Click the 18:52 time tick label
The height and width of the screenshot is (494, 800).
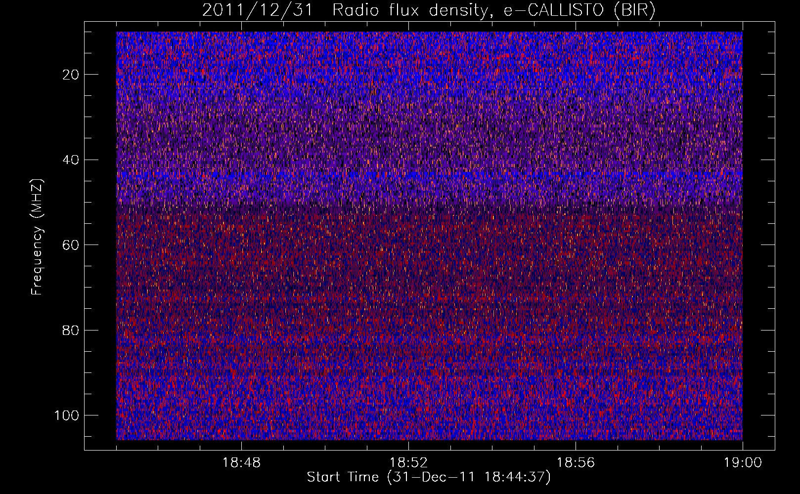pos(408,463)
